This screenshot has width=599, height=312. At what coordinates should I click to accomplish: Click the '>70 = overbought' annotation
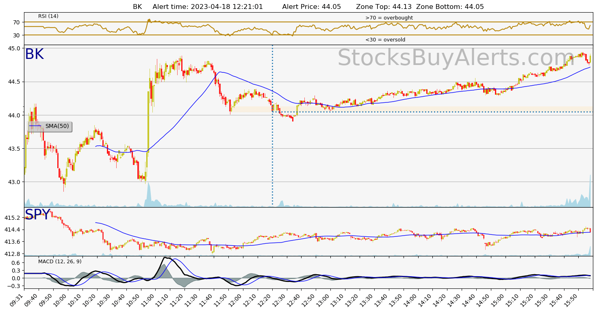[389, 18]
